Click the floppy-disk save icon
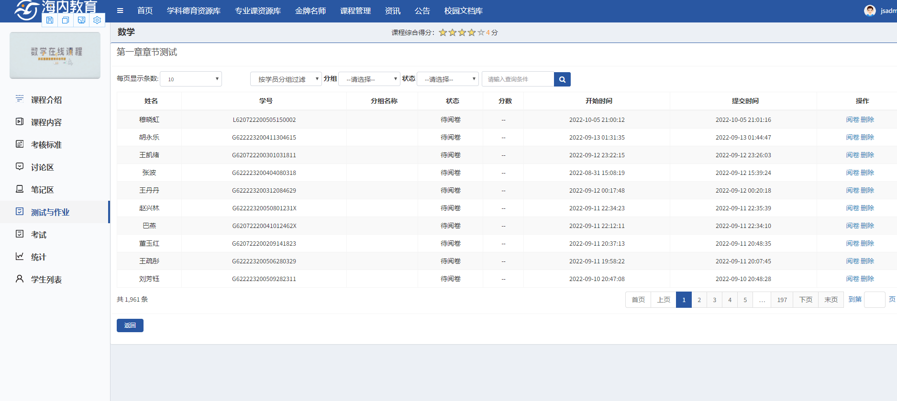 pyautogui.click(x=50, y=20)
